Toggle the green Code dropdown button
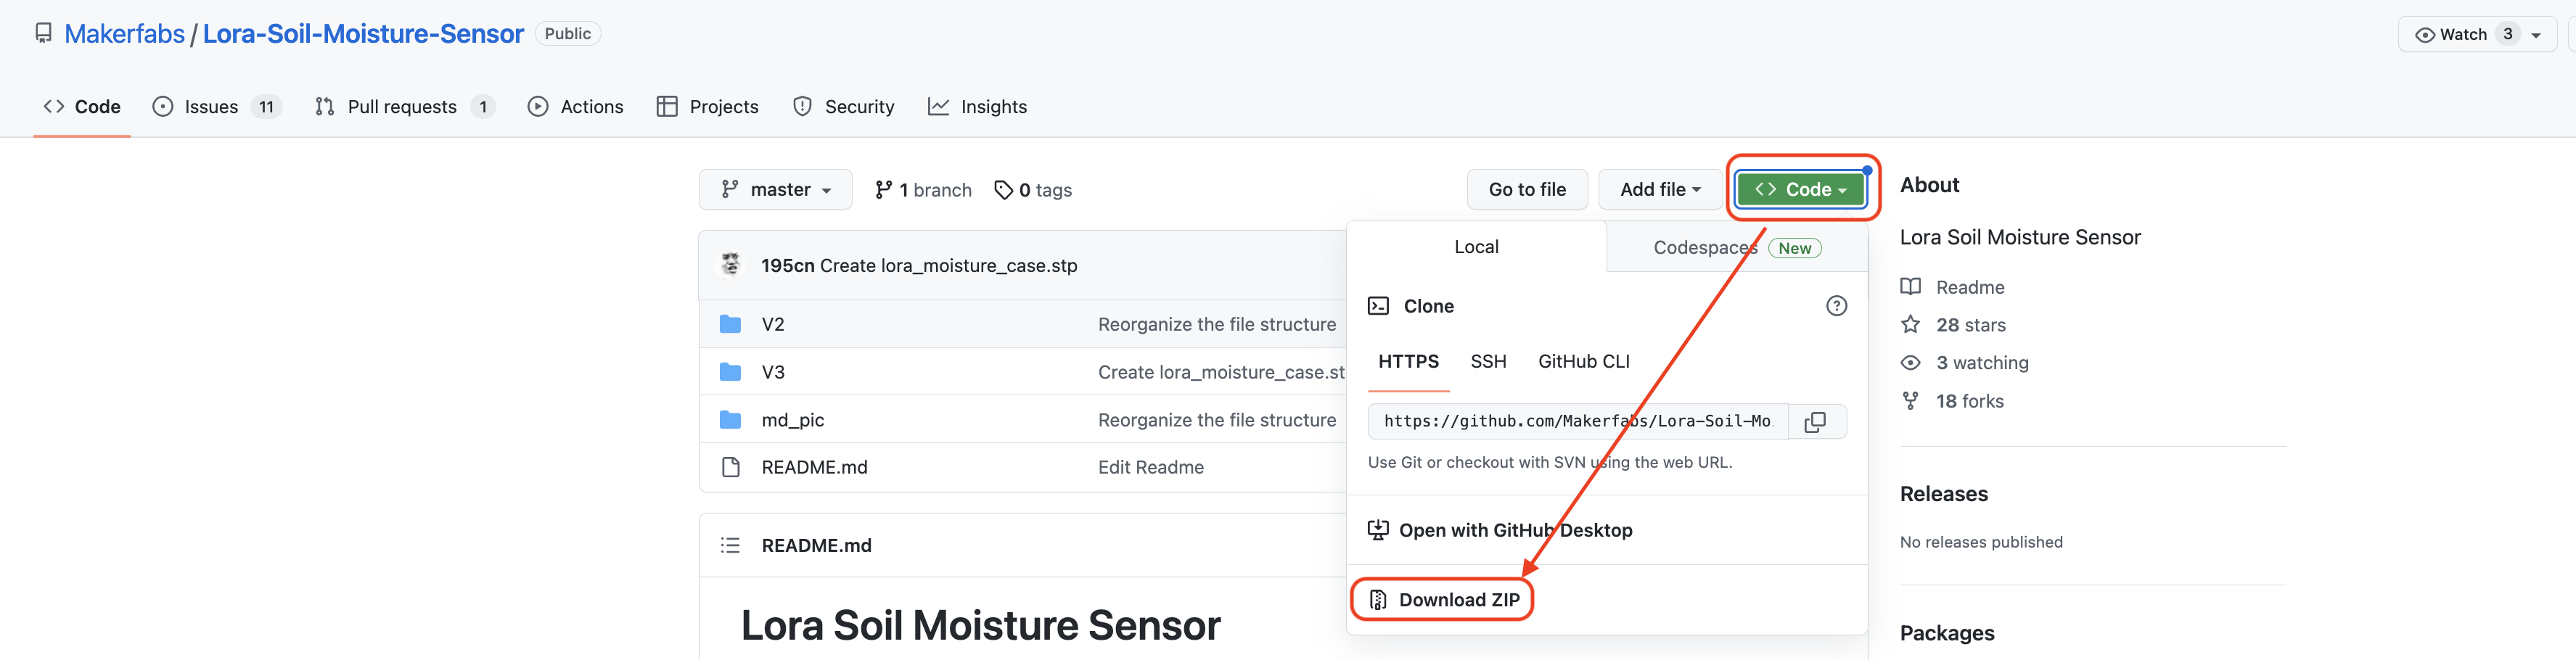The width and height of the screenshot is (2576, 660). pyautogui.click(x=1800, y=190)
